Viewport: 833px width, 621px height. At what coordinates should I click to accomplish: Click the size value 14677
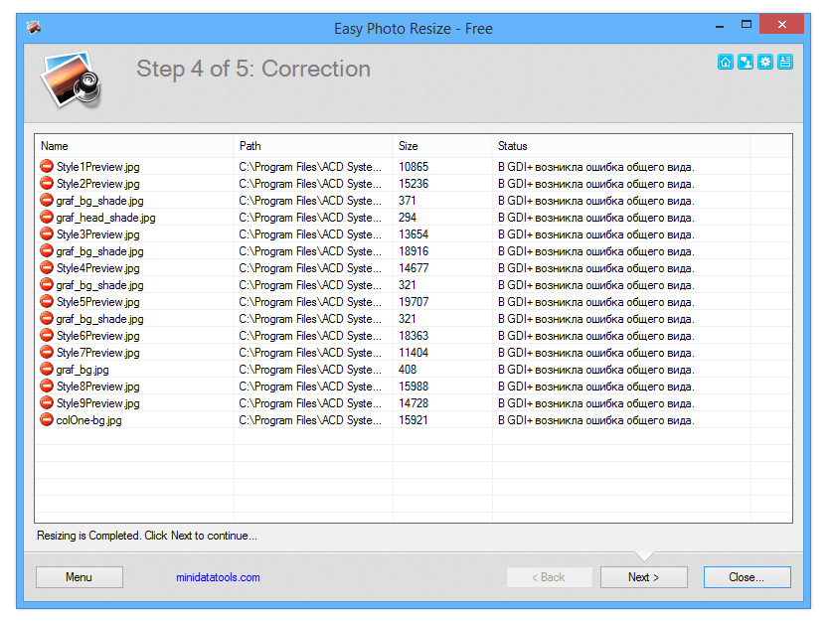point(414,268)
